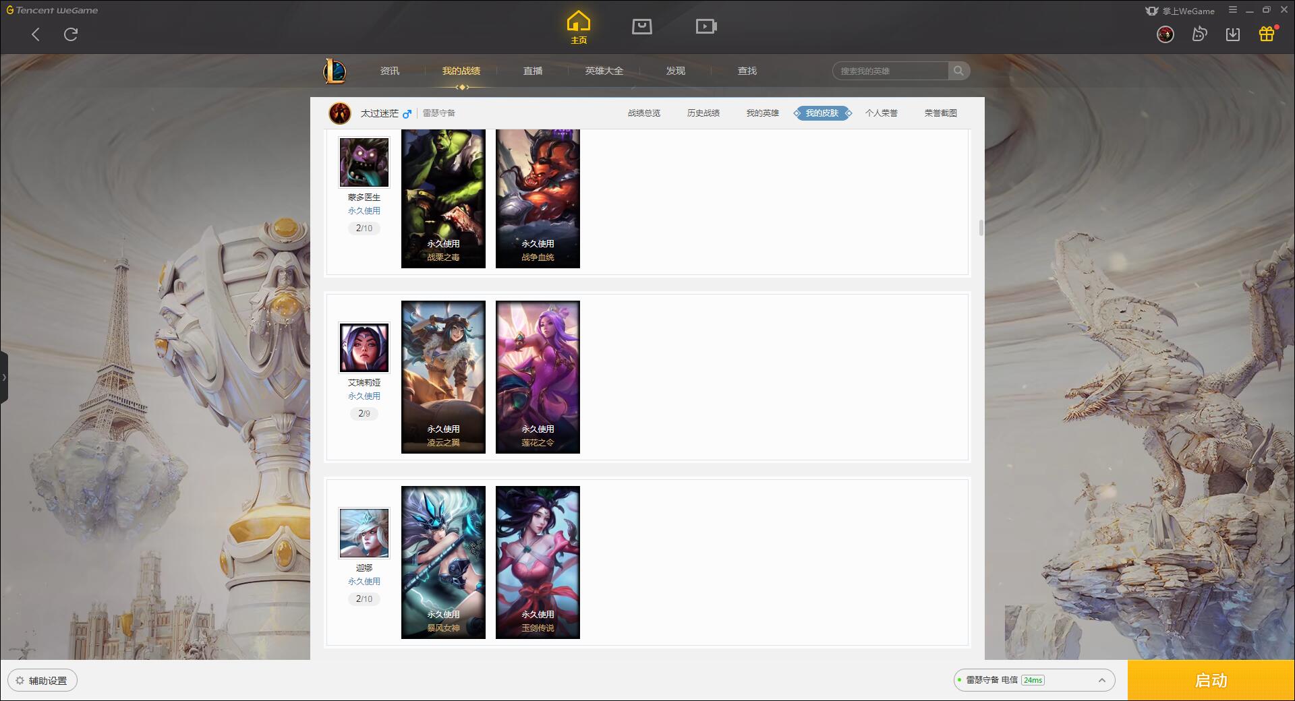
Task: Click the League of Legends logo
Action: tap(335, 71)
